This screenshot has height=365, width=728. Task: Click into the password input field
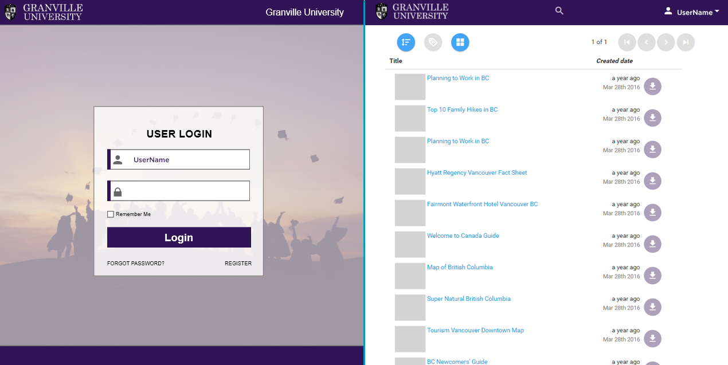click(x=179, y=191)
